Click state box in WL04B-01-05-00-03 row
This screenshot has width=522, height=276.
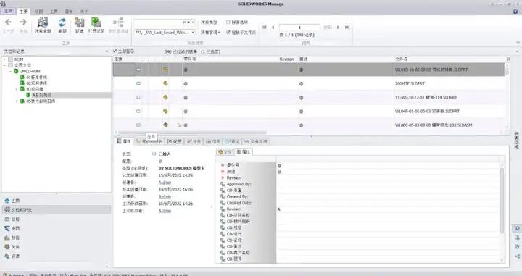click(x=138, y=111)
